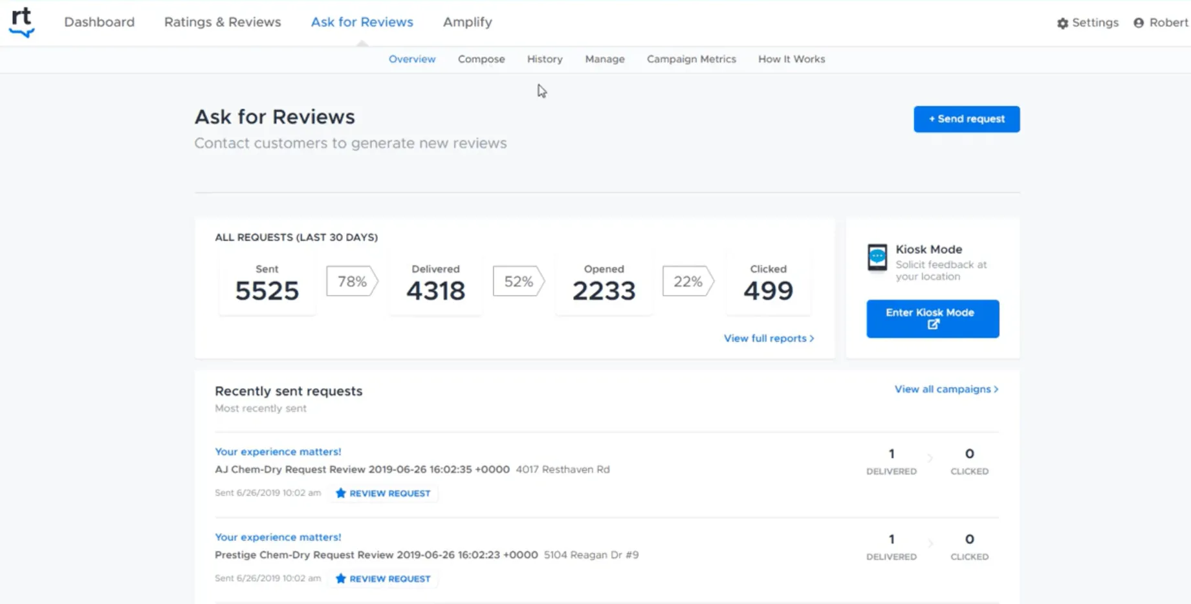Click the rt logo icon
The width and height of the screenshot is (1191, 604).
(x=22, y=22)
